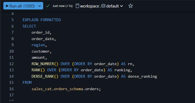Click line number 16 in the gutter
Image resolution: width=195 pixels, height=103 pixels.
tap(11, 89)
